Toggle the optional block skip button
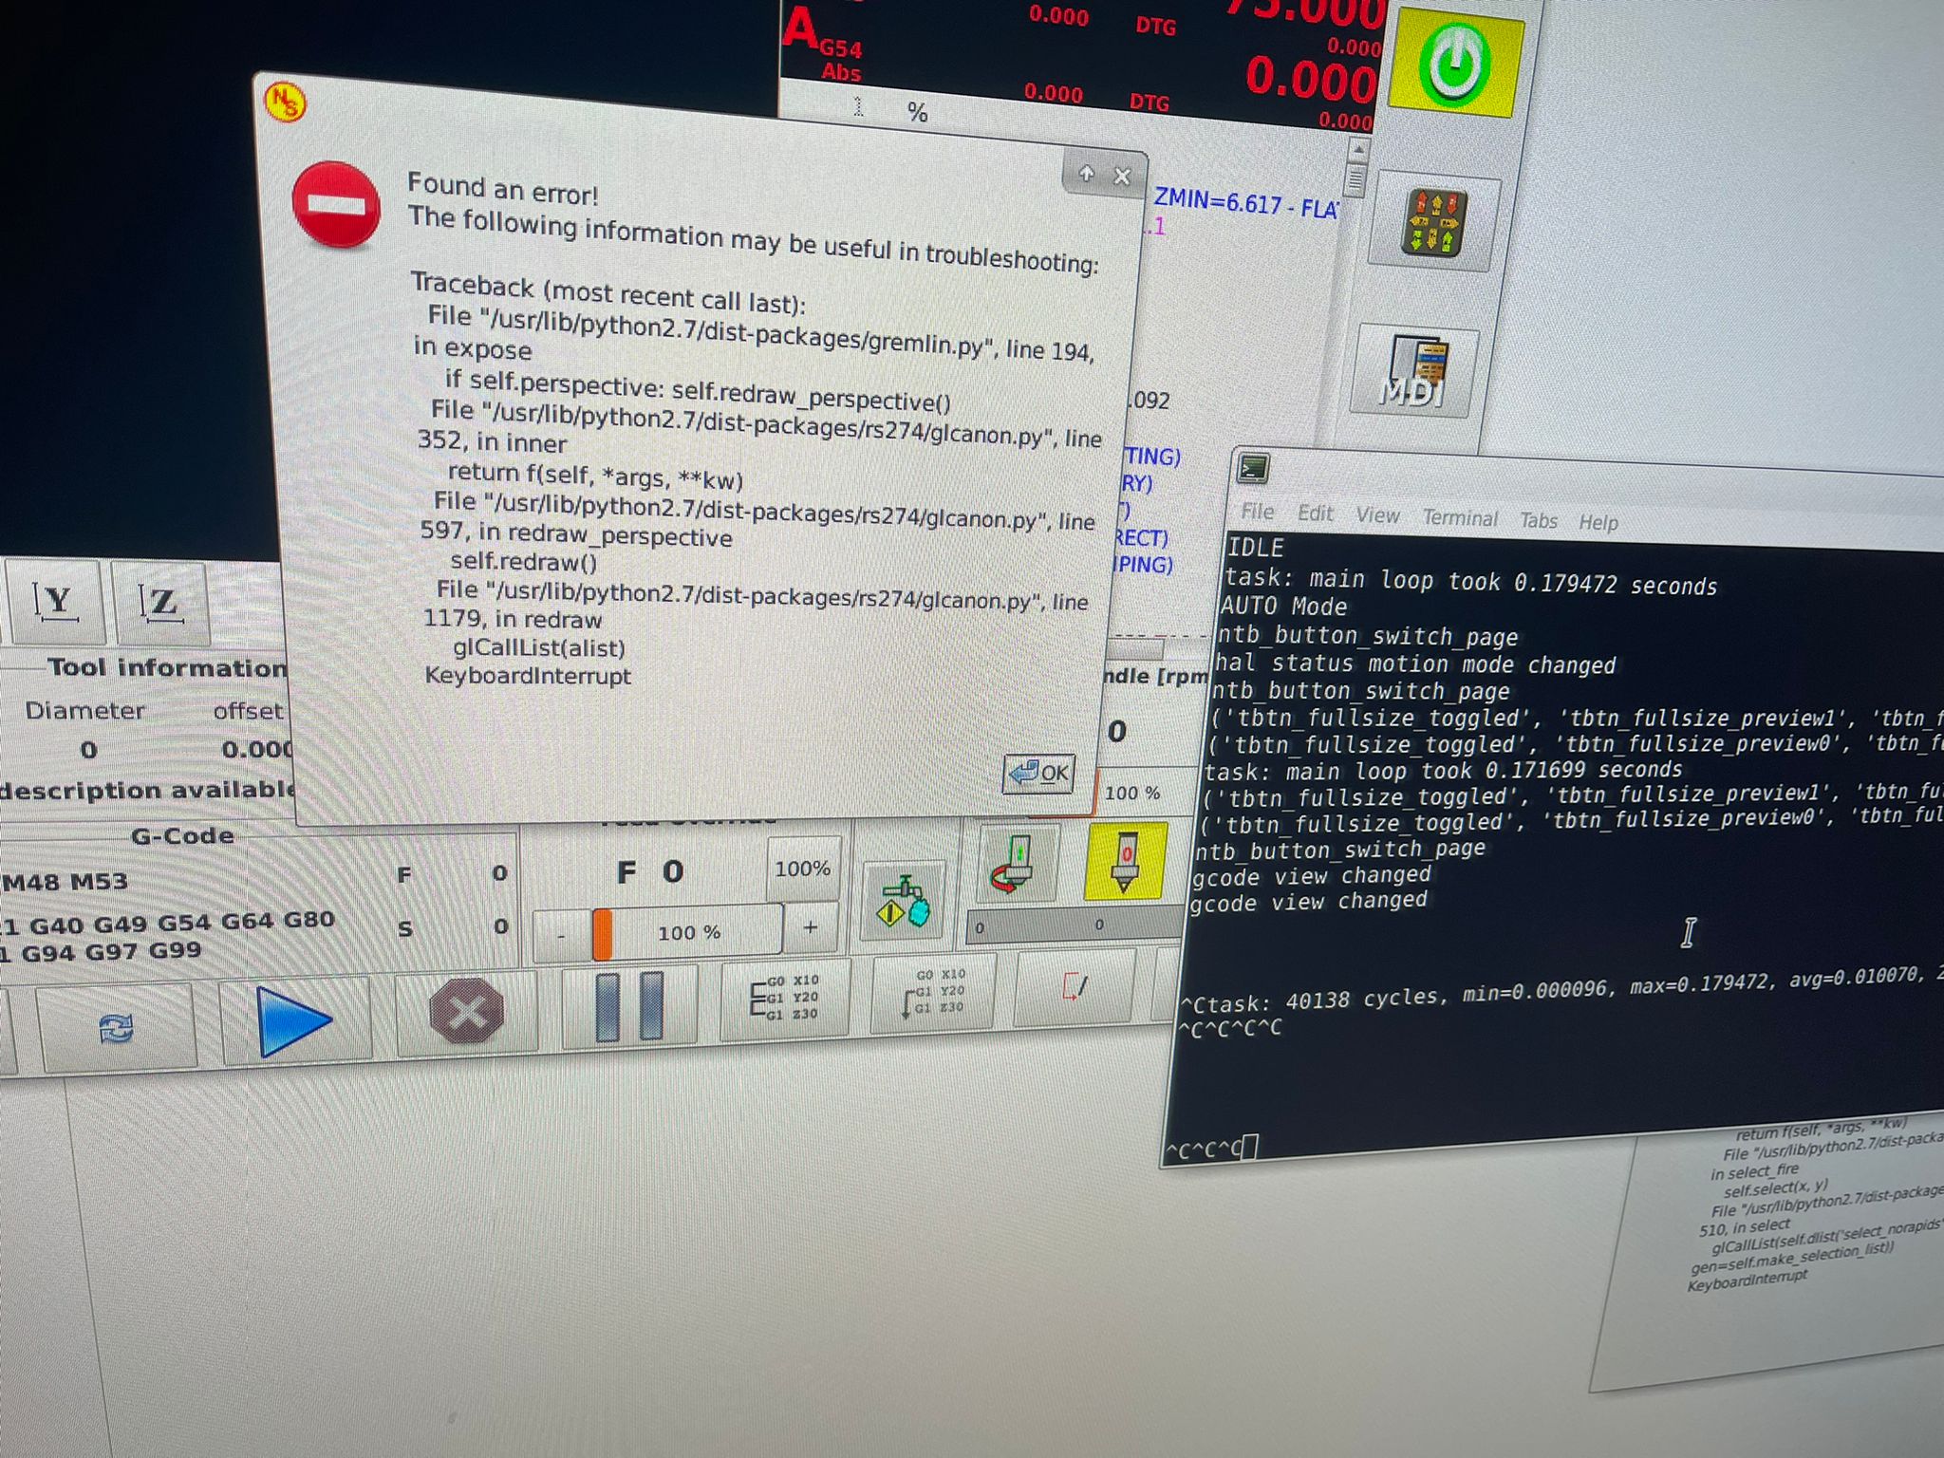Screen dimensions: 1944x1458 tap(1075, 989)
